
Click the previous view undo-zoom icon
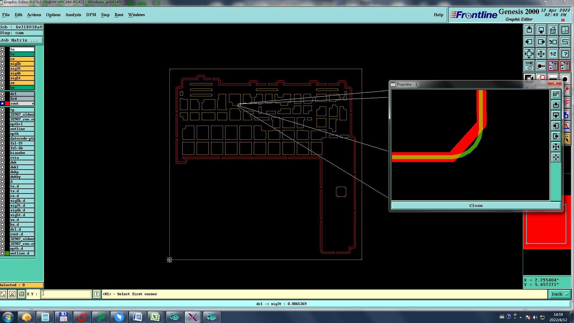coord(553,42)
